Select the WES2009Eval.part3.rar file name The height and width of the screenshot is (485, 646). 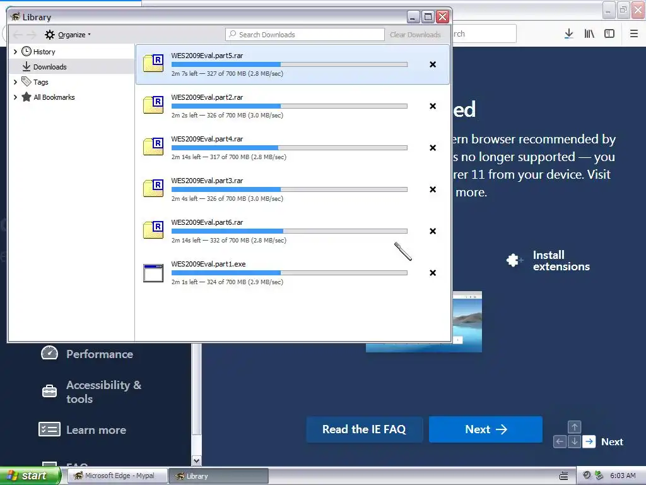[x=207, y=181]
